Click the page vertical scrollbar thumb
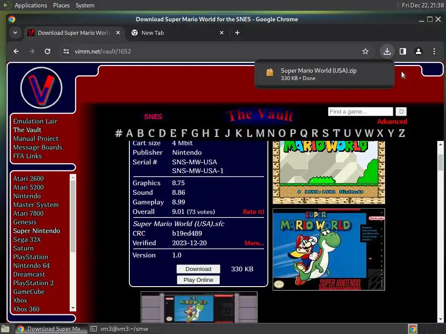446x334 pixels. (440, 162)
